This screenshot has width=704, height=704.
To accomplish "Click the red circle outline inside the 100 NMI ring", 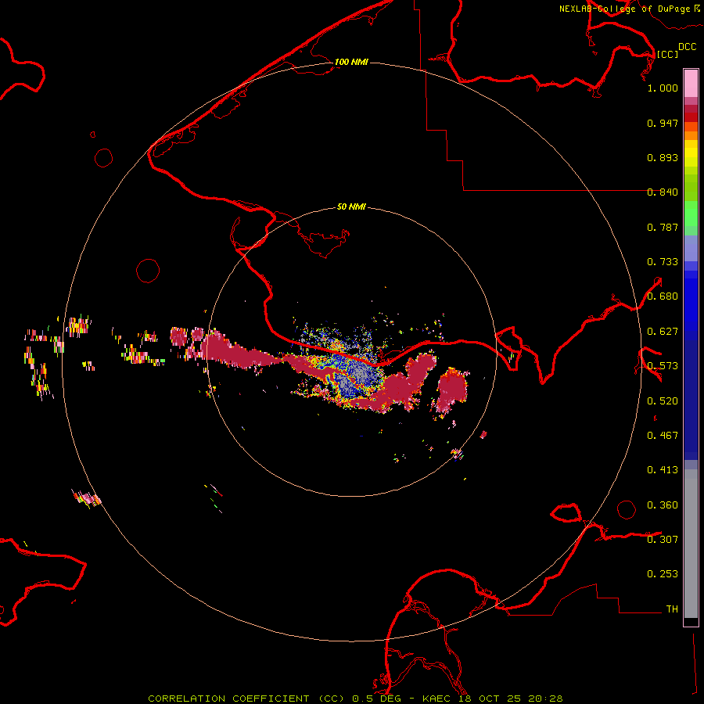I will click(148, 271).
